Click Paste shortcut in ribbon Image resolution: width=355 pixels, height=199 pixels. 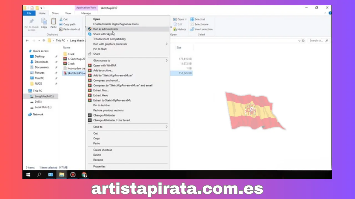coord(69,29)
